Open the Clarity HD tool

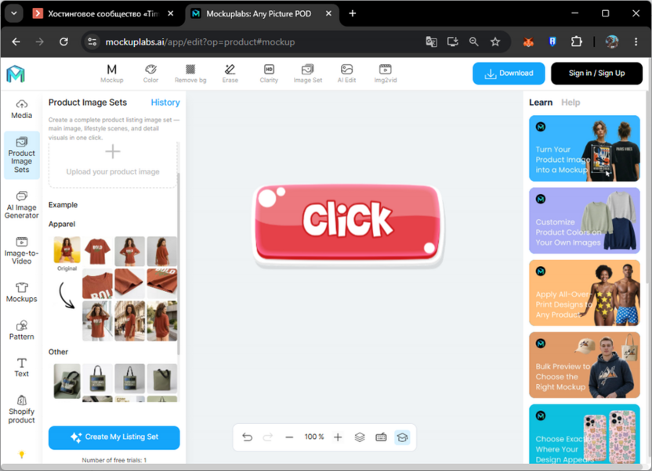pyautogui.click(x=269, y=74)
